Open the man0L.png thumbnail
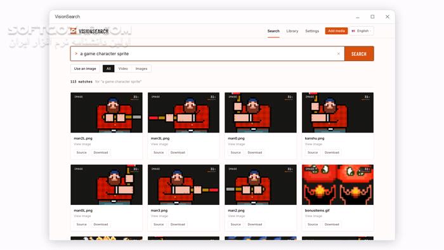This screenshot has width=444, height=250. [107, 185]
